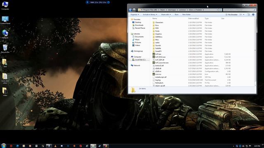
Task: Open the Computer desktop icon
Action: coord(5,5)
